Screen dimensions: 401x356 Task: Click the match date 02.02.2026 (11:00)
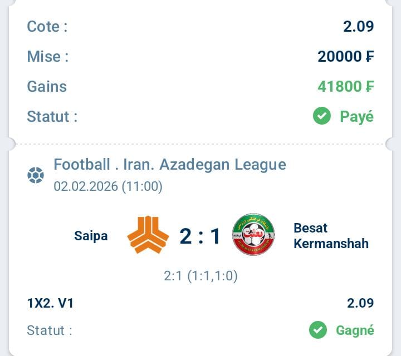coord(108,186)
